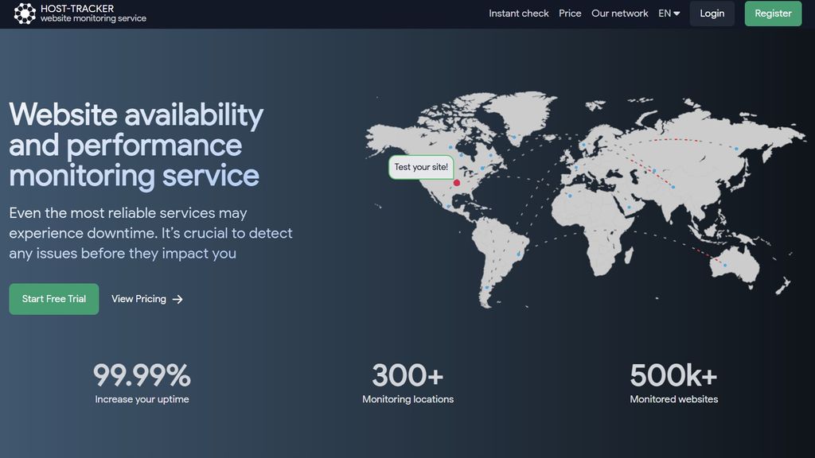This screenshot has width=815, height=458.
Task: Click the blue monitoring dot in Africa
Action: click(569, 195)
